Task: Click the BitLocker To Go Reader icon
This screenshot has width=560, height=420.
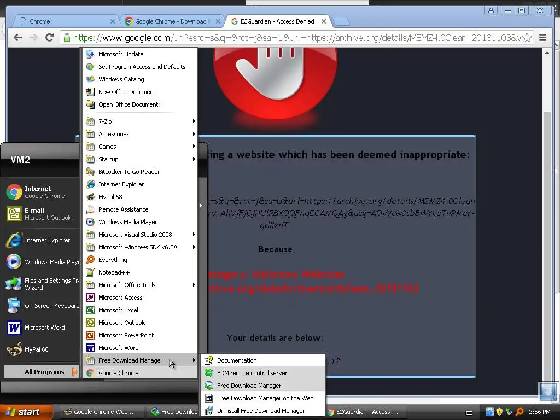Action: pos(90,172)
